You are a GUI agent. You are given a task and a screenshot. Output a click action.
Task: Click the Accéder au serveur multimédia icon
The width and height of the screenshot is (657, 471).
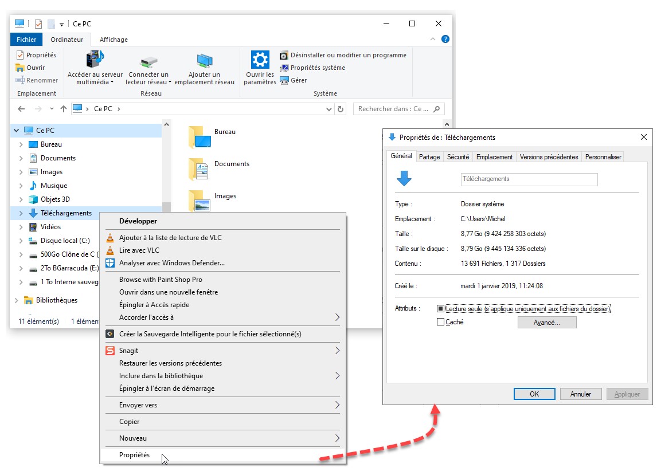pyautogui.click(x=95, y=60)
